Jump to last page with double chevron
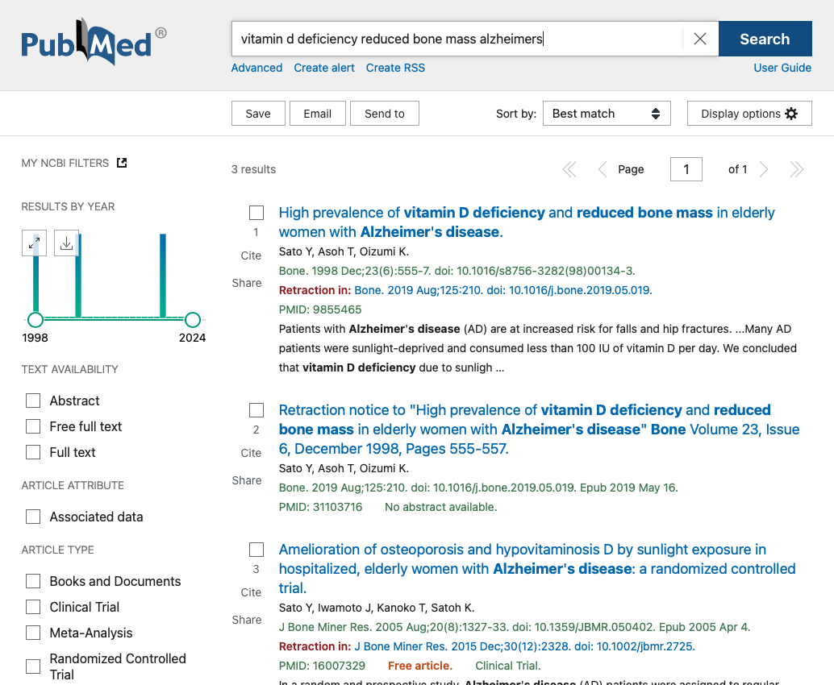834x685 pixels. click(796, 169)
